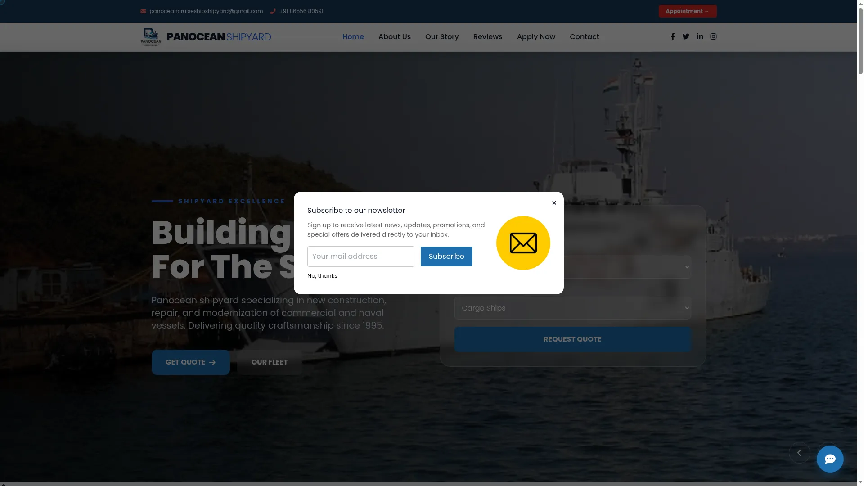Submit the REQUEST QUOTE button
This screenshot has height=486, width=864.
572,339
